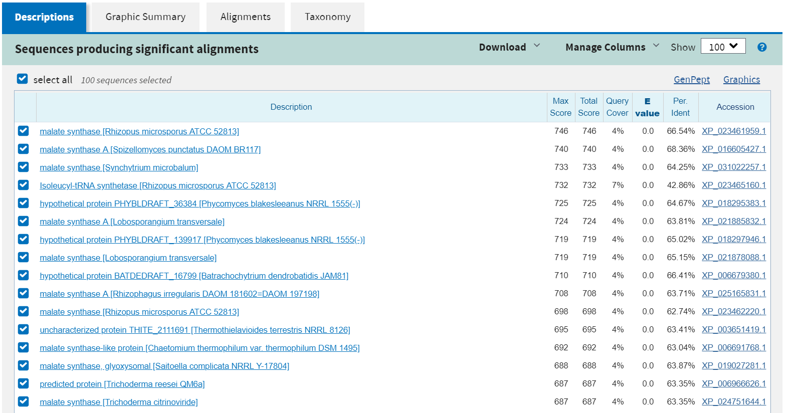Switch to the Taxonomy tab
This screenshot has height=413, width=787.
[x=327, y=17]
